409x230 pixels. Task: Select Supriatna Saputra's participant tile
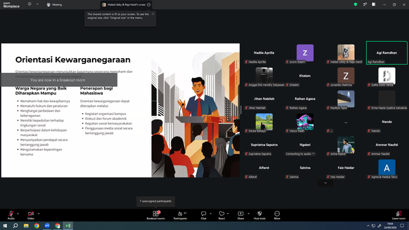point(264,144)
